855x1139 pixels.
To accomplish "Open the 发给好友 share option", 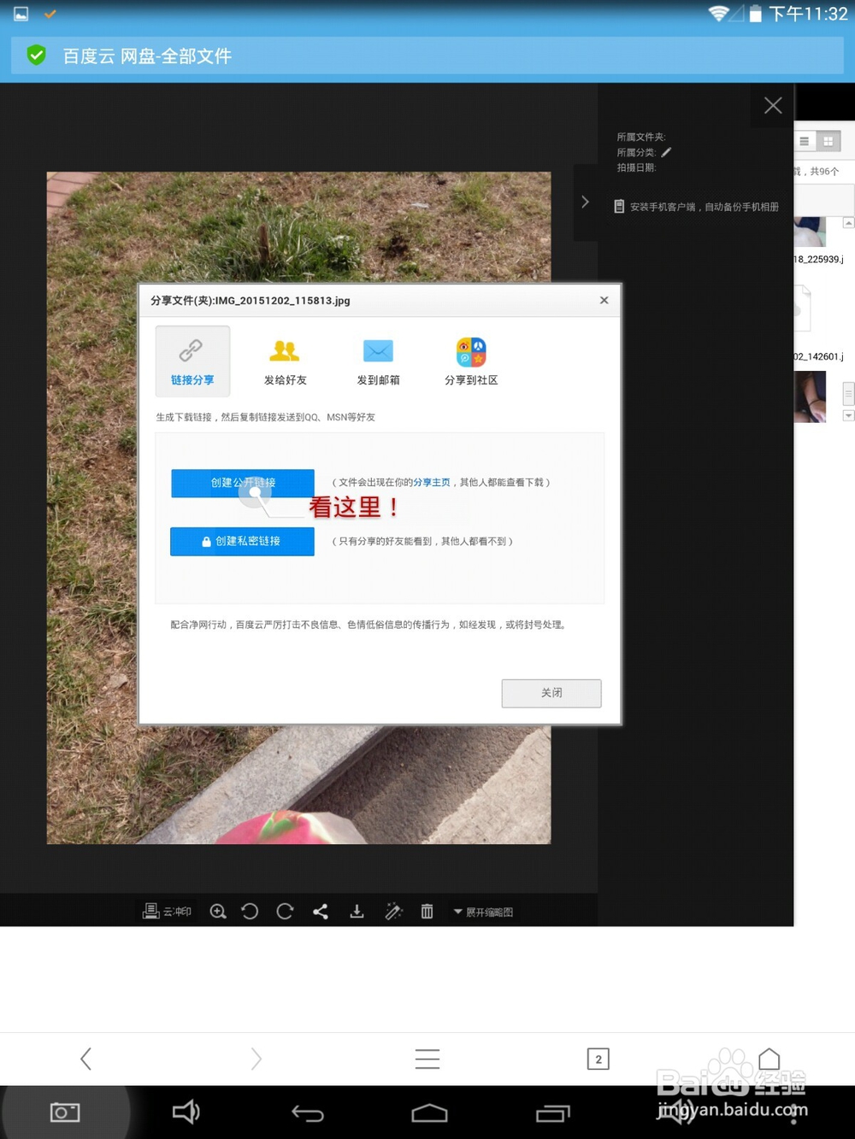I will coord(285,361).
